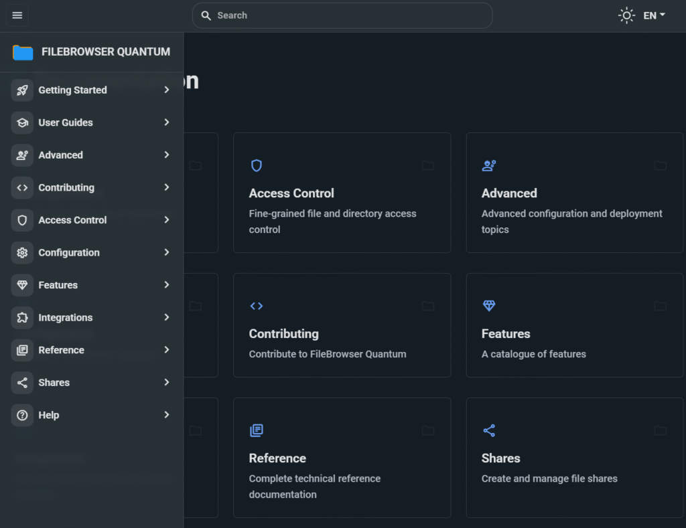Select the Integrations sidebar entry
The image size is (686, 528).
(66, 318)
